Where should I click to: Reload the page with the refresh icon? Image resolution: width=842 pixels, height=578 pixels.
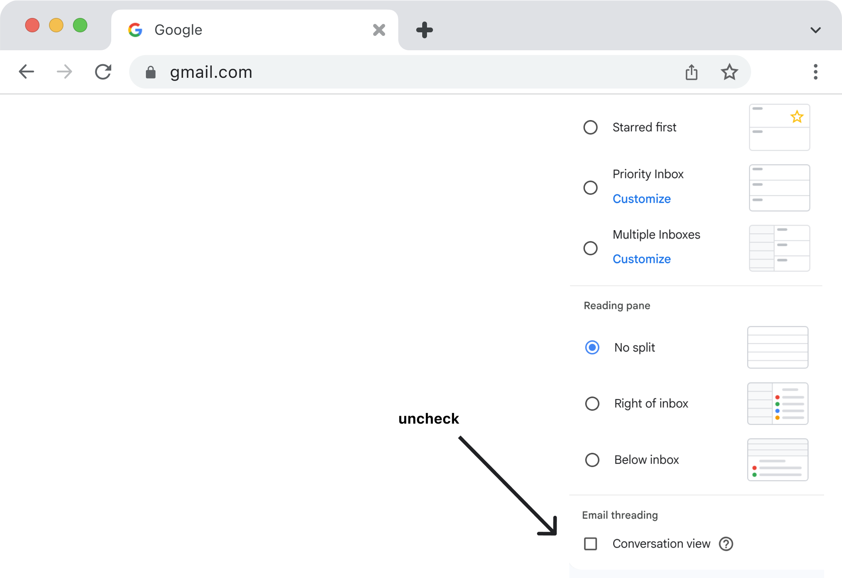pos(103,72)
